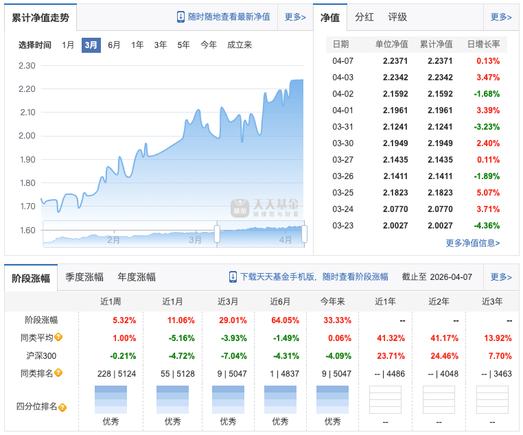
Task: Open the 更多净值信息> link
Action: point(473,243)
